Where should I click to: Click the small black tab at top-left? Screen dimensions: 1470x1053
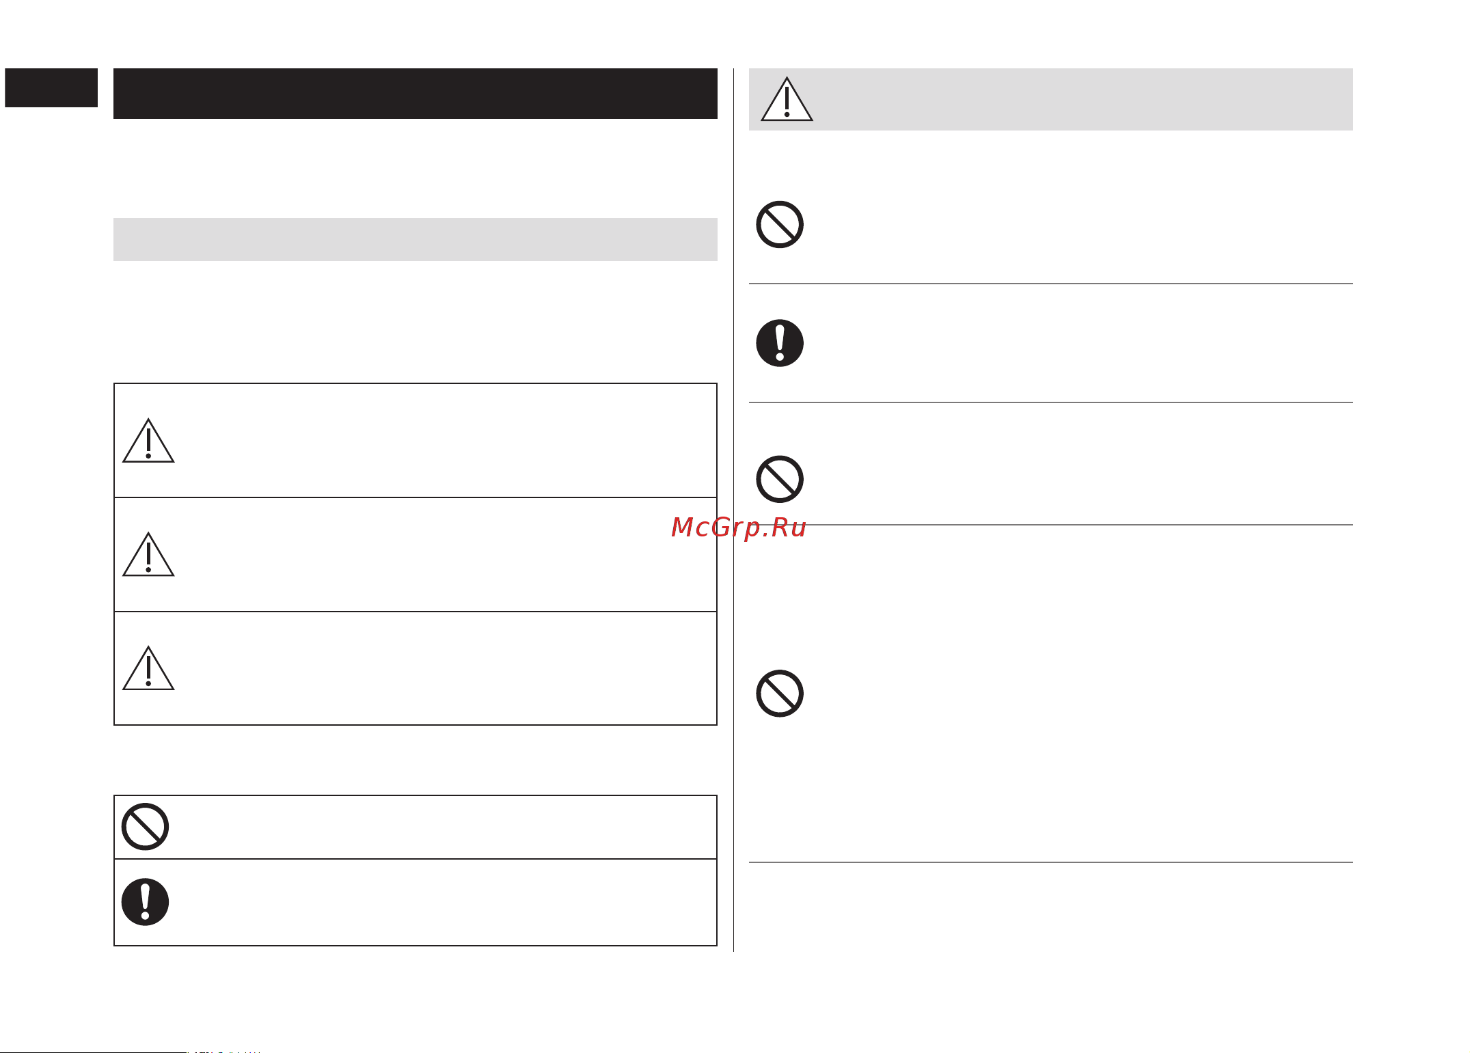51,87
